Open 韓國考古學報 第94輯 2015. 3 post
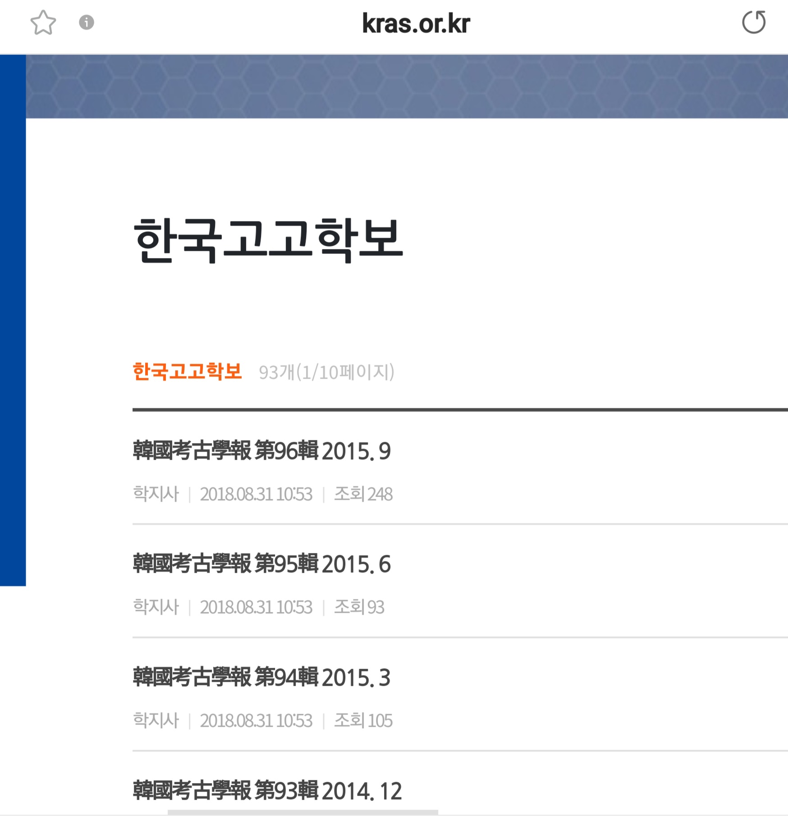 (x=262, y=677)
